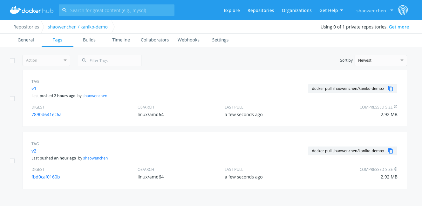Image resolution: width=422 pixels, height=206 pixels.
Task: Open digest 7890d641ec6a
Action: point(47,115)
